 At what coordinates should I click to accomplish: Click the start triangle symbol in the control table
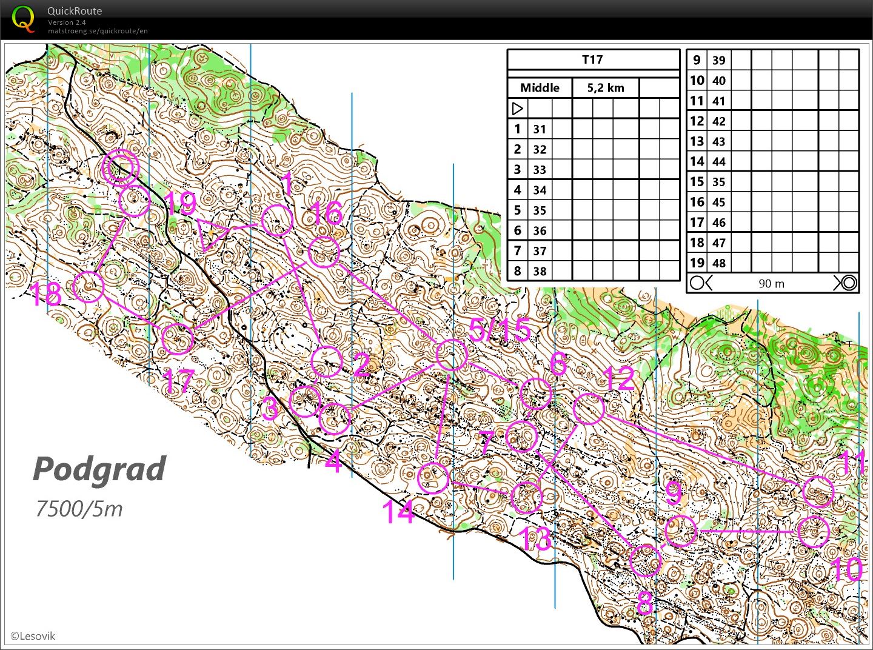[518, 109]
